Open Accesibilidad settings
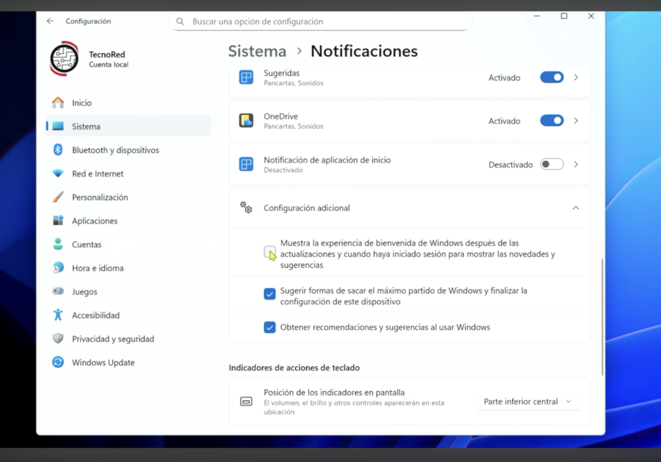 (x=128, y=315)
